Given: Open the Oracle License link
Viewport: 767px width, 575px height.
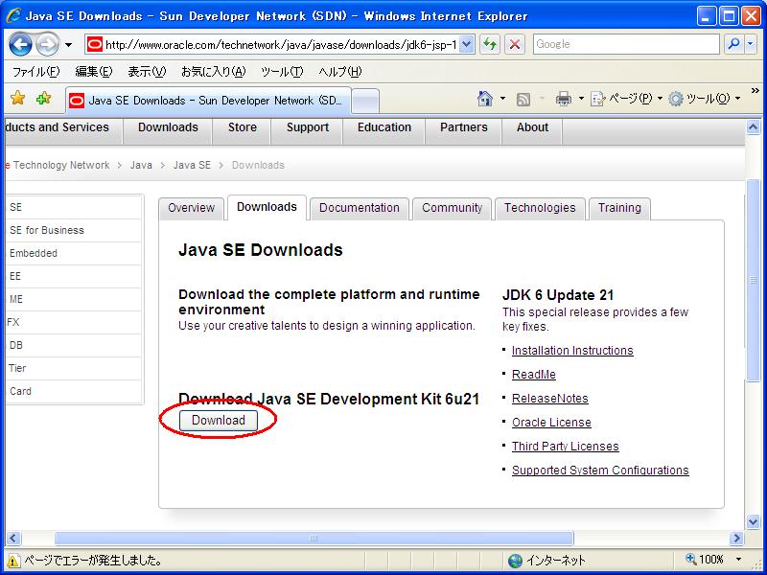Looking at the screenshot, I should pyautogui.click(x=551, y=423).
